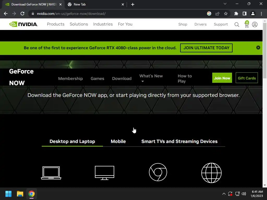Select the globe web browser icon
267x200 pixels.
point(211,173)
